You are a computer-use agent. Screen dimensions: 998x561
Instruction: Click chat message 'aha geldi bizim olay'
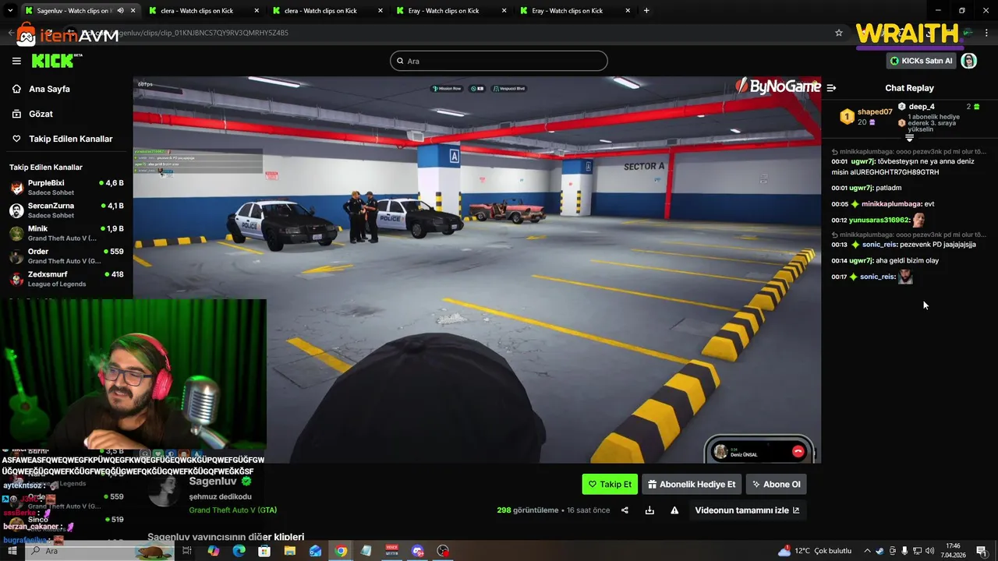coord(908,261)
